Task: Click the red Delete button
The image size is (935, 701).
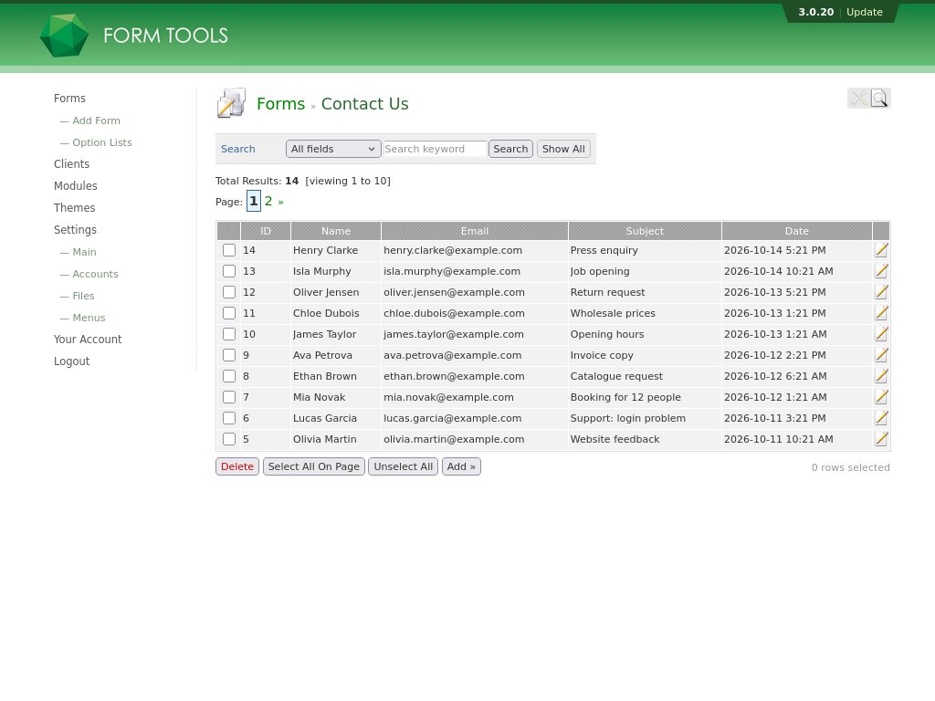Action: click(x=237, y=466)
